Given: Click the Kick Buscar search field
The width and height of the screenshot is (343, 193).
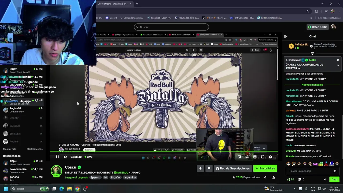Looking at the screenshot, I should [171, 27].
